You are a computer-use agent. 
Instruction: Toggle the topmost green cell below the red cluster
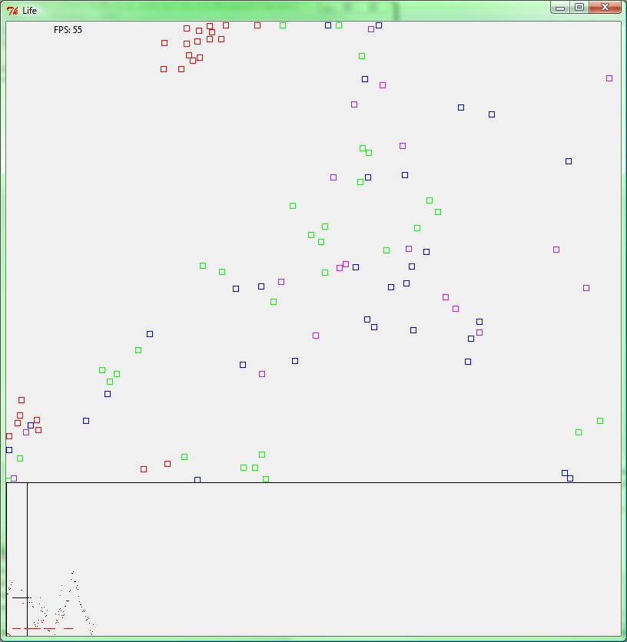pos(360,55)
